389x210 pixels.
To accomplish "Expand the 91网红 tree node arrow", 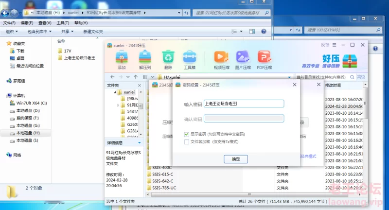I will (x=118, y=105).
